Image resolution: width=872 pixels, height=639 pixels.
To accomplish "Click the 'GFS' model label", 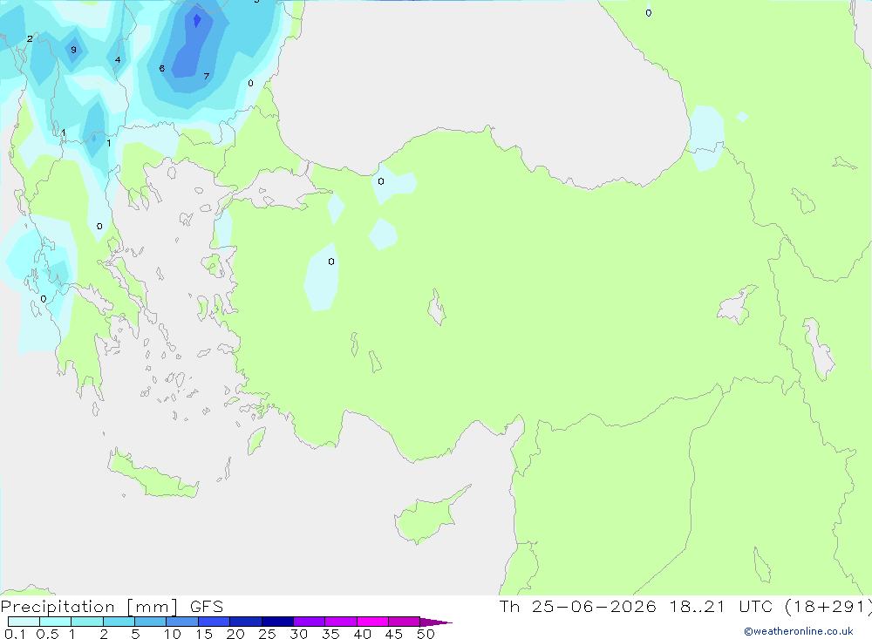I will [207, 607].
